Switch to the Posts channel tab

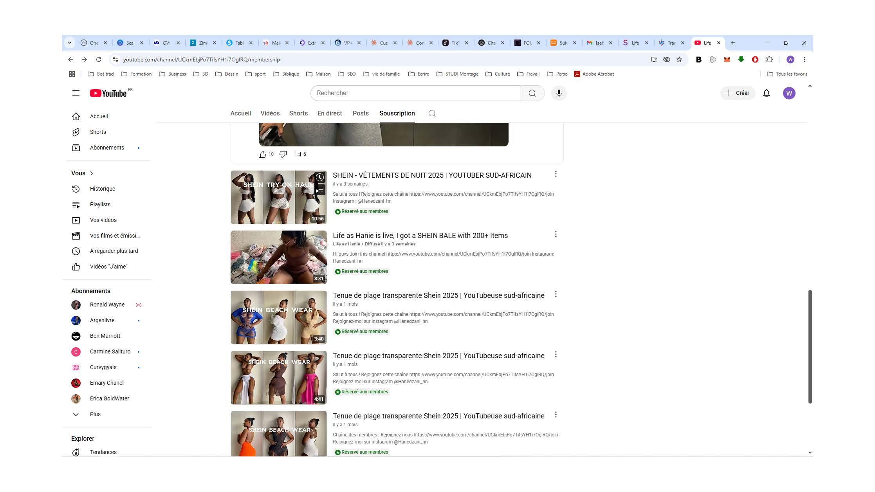(x=360, y=114)
